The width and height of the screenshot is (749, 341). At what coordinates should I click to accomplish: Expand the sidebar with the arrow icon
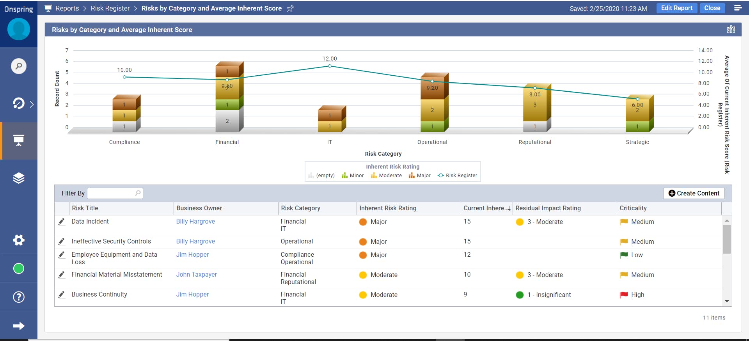point(19,326)
